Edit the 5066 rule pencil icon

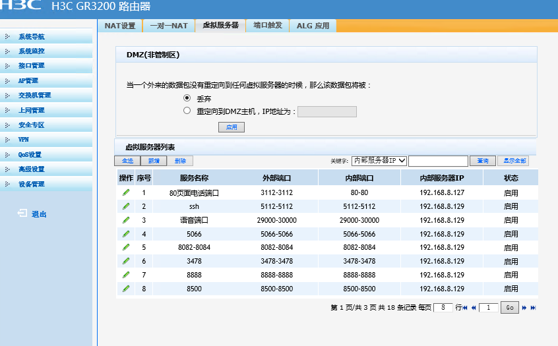pyautogui.click(x=126, y=234)
